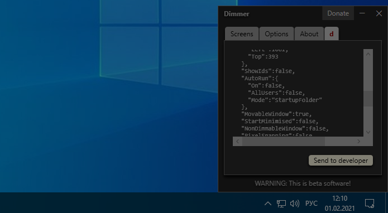Open the About tab
Image resolution: width=388 pixels, height=213 pixels.
coord(309,34)
